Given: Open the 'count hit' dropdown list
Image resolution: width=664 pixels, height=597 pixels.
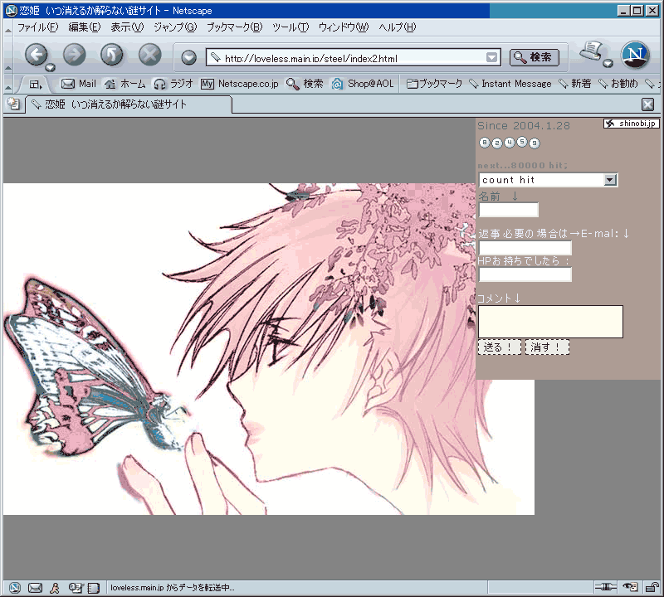Looking at the screenshot, I should [x=548, y=180].
